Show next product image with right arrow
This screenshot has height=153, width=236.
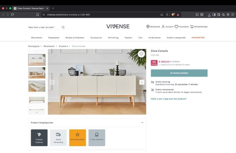142,82
